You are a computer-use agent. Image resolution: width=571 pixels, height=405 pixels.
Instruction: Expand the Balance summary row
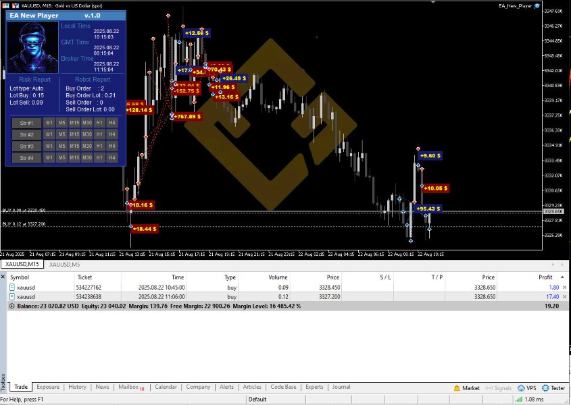point(11,306)
